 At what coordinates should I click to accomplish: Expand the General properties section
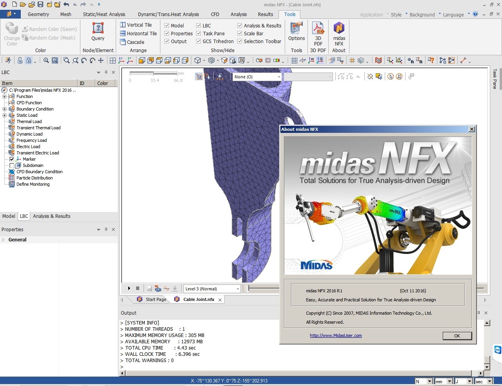pyautogui.click(x=4, y=239)
